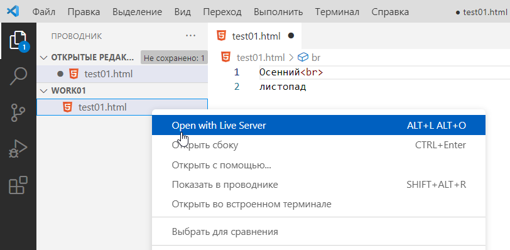Open the Extensions view icon

(18, 185)
